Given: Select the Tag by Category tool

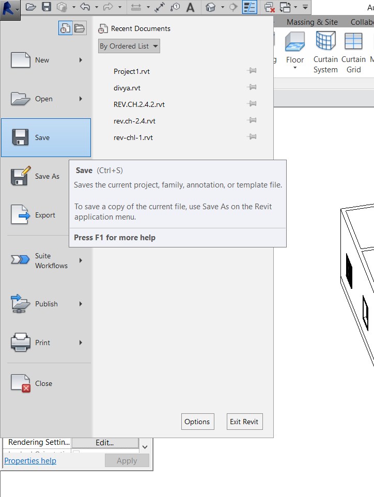Looking at the screenshot, I should click(x=175, y=7).
